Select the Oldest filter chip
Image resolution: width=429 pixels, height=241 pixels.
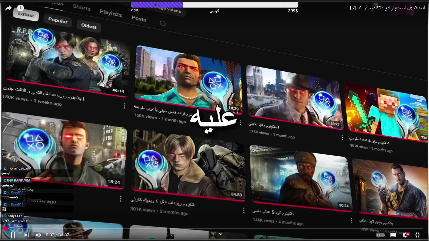point(89,26)
